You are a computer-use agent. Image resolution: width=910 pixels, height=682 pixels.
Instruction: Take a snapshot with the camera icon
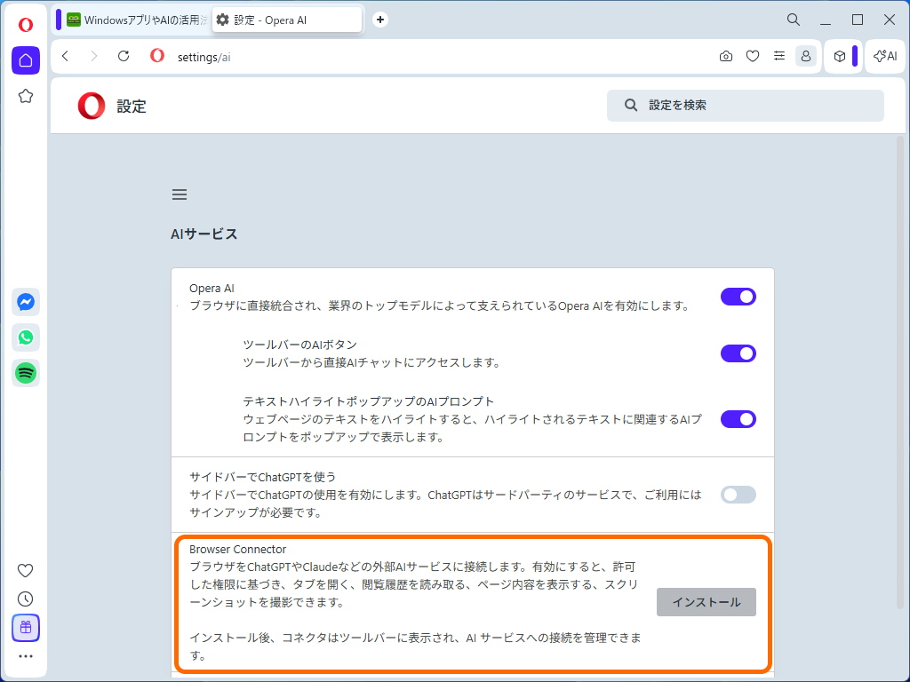point(725,56)
